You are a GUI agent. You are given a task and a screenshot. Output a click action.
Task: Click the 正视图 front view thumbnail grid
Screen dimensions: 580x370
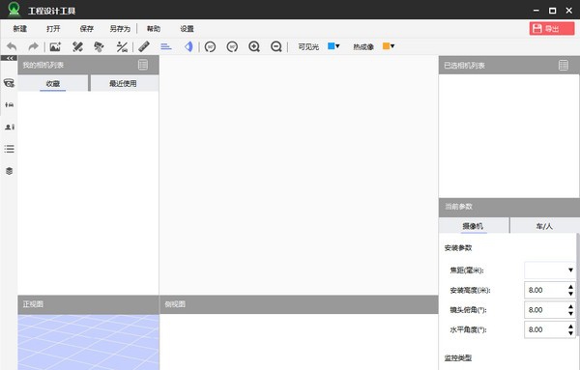[88, 342]
